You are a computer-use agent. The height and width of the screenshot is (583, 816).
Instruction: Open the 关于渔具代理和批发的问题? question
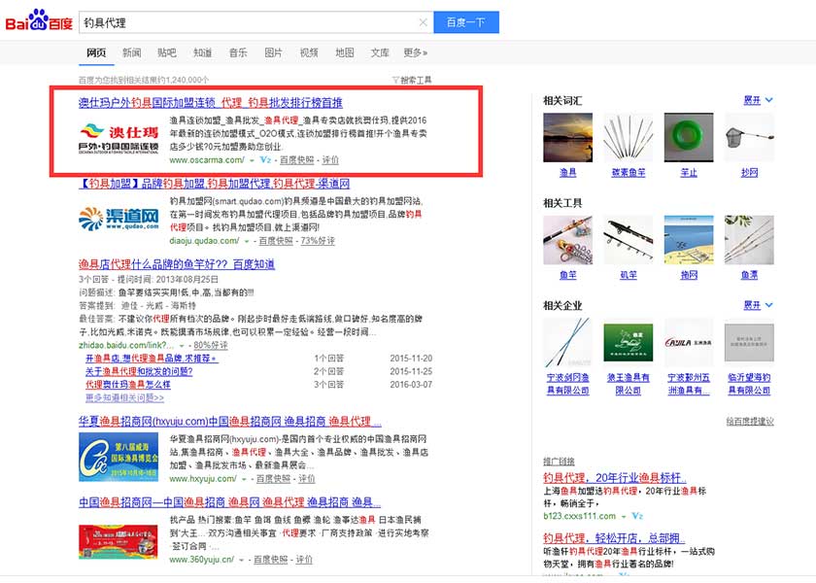click(139, 371)
